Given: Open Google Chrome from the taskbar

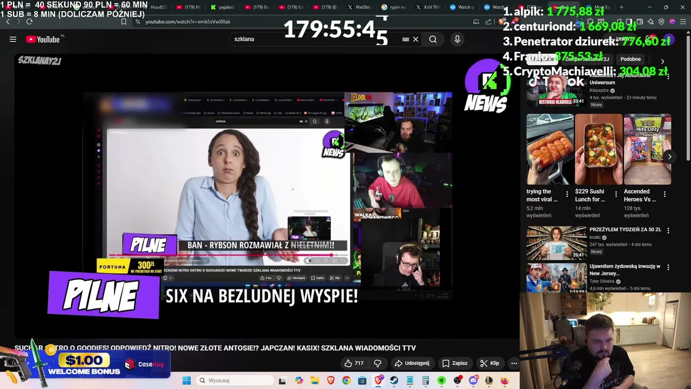Looking at the screenshot, I should 346,380.
